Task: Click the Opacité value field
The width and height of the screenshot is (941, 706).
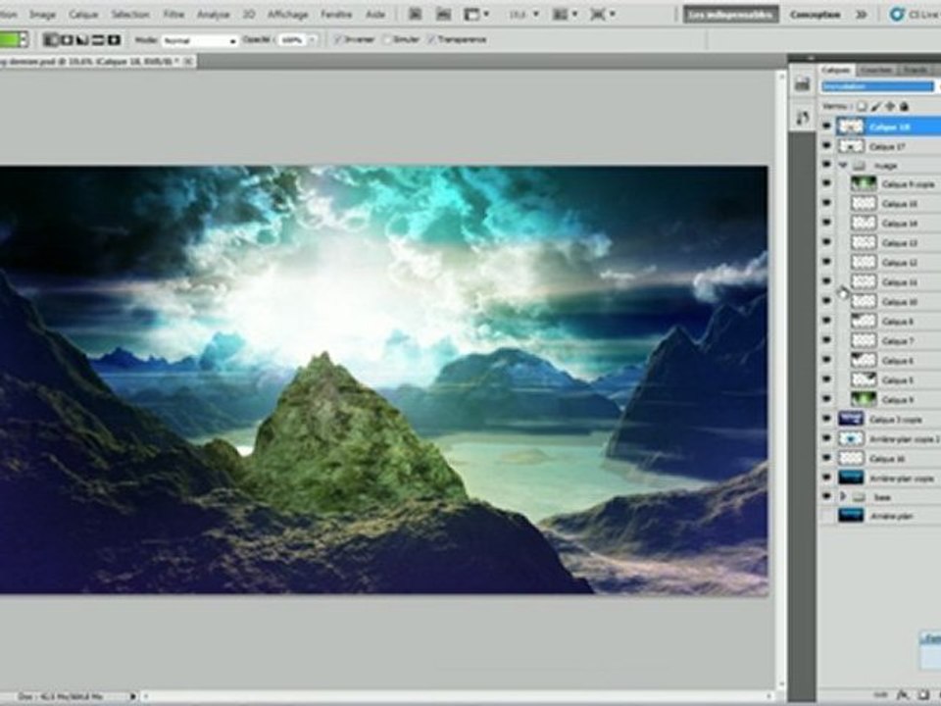Action: [x=293, y=40]
